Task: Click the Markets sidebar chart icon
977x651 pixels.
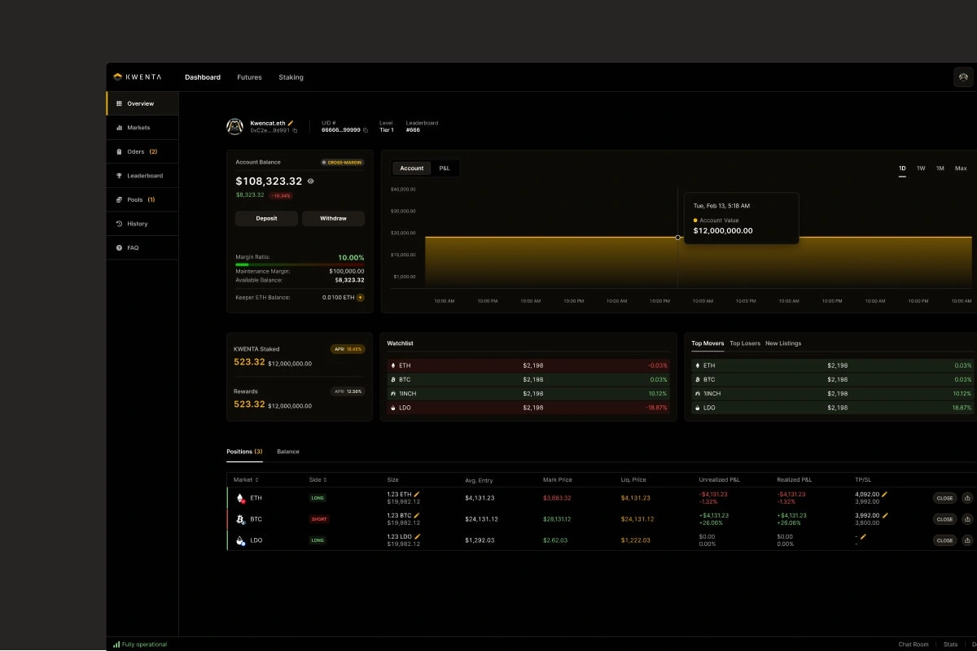Action: 119,128
